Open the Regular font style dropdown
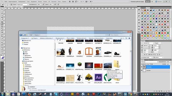Image resolution: width=172 pixels, height=96 pixels. click(158, 43)
